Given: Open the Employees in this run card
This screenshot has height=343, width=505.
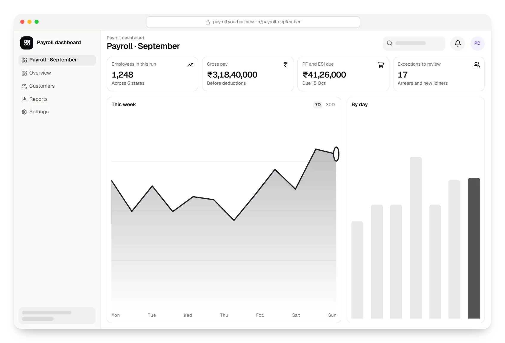Looking at the screenshot, I should click(x=152, y=74).
